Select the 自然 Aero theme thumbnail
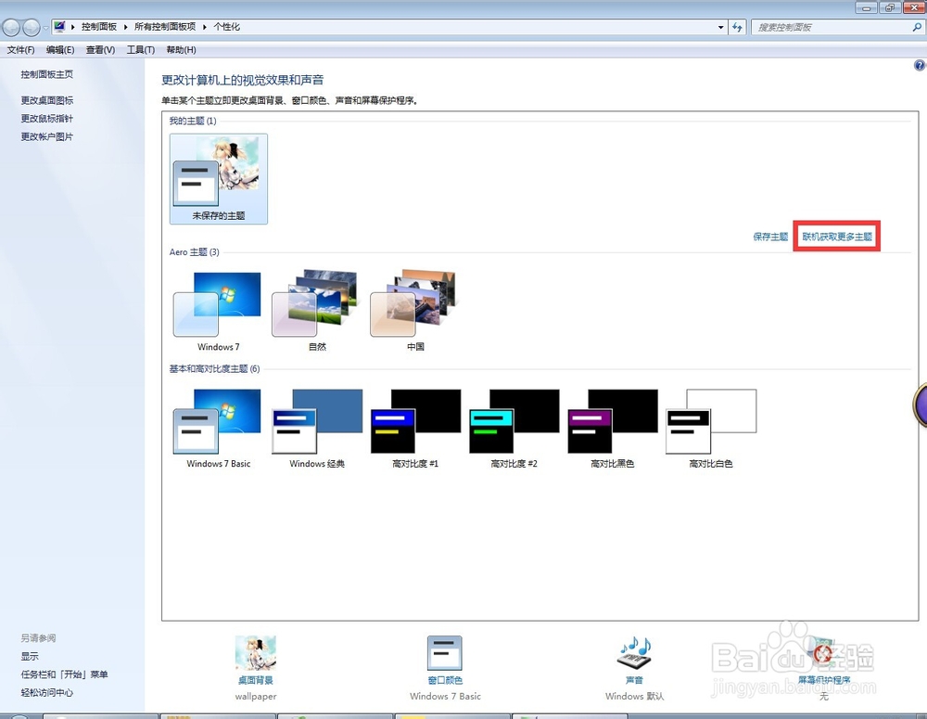927x719 pixels. tap(315, 306)
